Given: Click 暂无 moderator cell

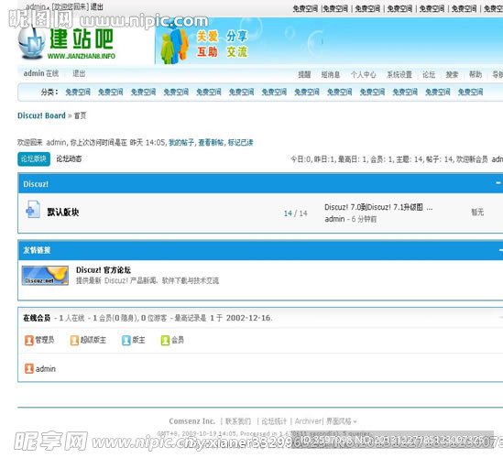Looking at the screenshot, I should point(477,212).
